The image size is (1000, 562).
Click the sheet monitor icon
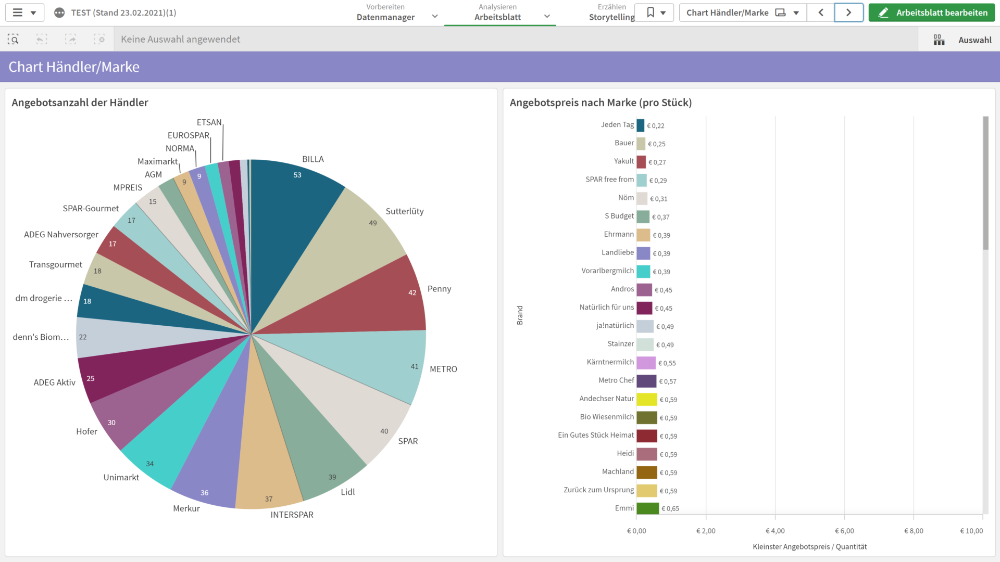pyautogui.click(x=780, y=12)
